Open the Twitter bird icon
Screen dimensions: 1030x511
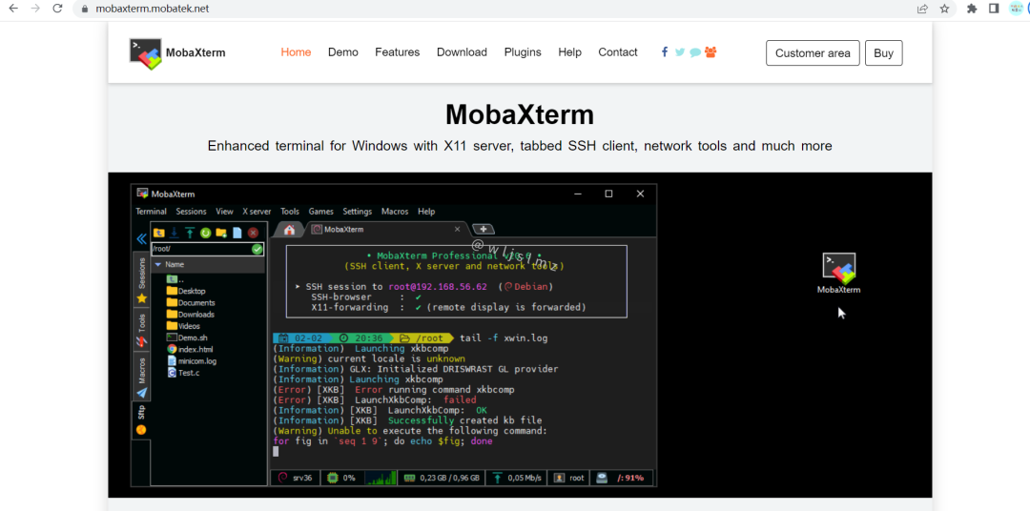680,51
